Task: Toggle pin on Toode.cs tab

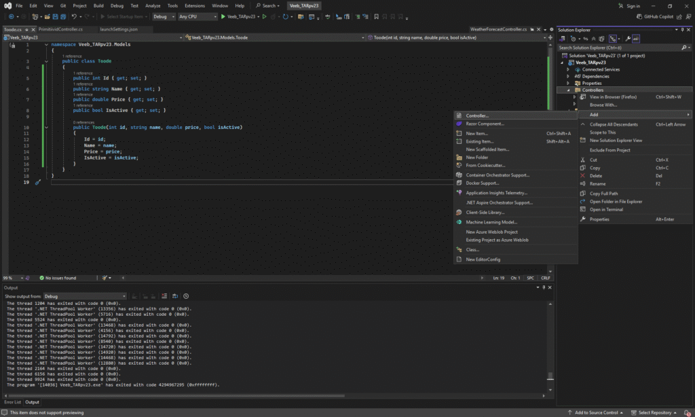Action: (x=26, y=30)
